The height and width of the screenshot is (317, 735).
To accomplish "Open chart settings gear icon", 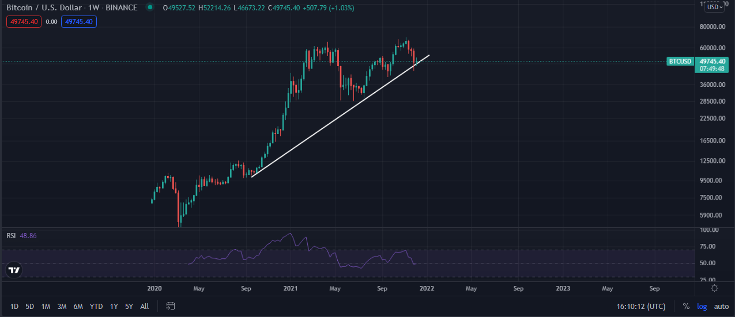I will (x=715, y=288).
